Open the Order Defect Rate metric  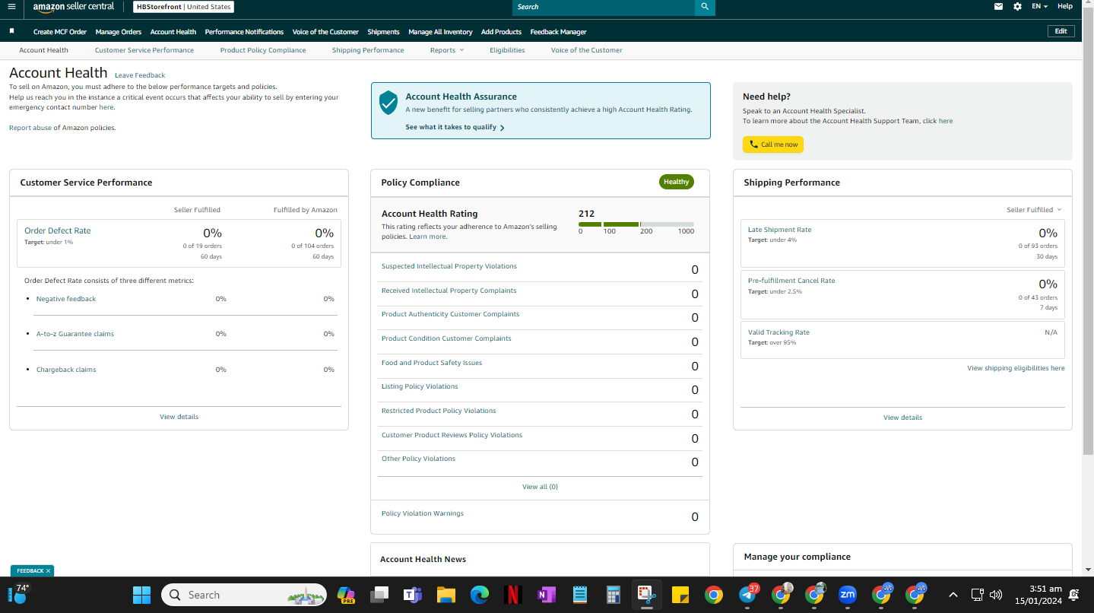pos(179,243)
